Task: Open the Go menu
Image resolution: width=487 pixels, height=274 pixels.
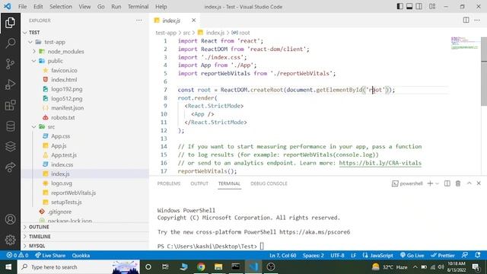Action: click(x=101, y=7)
